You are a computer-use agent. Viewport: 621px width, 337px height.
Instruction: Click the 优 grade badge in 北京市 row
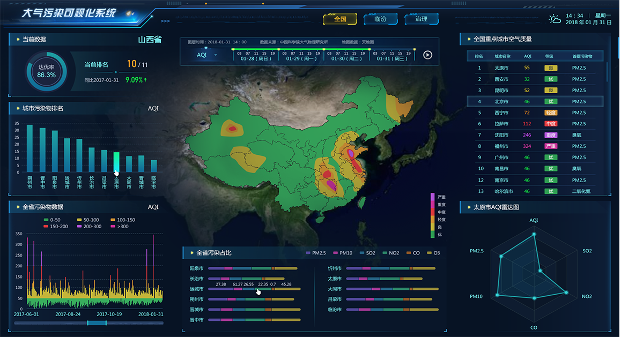[x=550, y=101]
